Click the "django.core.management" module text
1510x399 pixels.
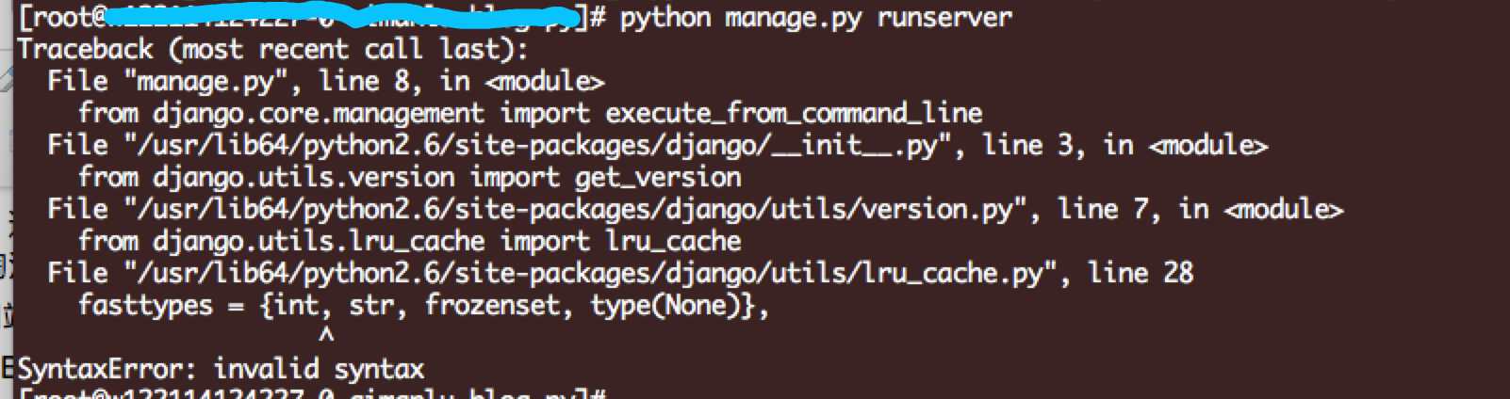(x=319, y=113)
